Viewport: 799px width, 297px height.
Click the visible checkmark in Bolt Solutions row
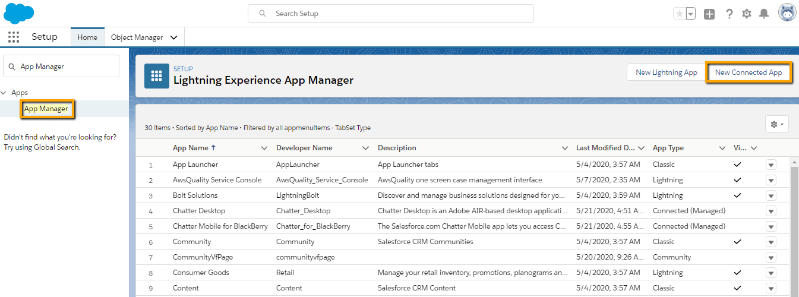pyautogui.click(x=738, y=195)
